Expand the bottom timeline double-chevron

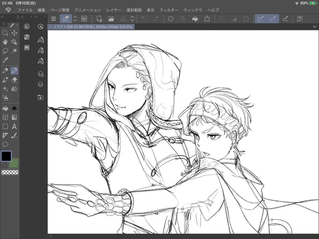point(51,237)
